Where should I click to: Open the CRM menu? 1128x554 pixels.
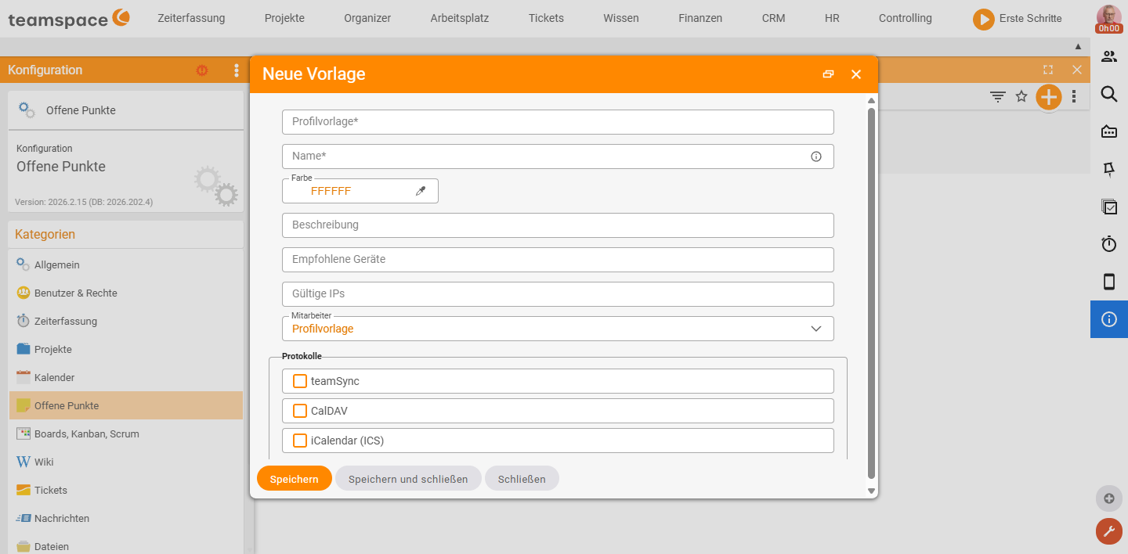(x=773, y=18)
